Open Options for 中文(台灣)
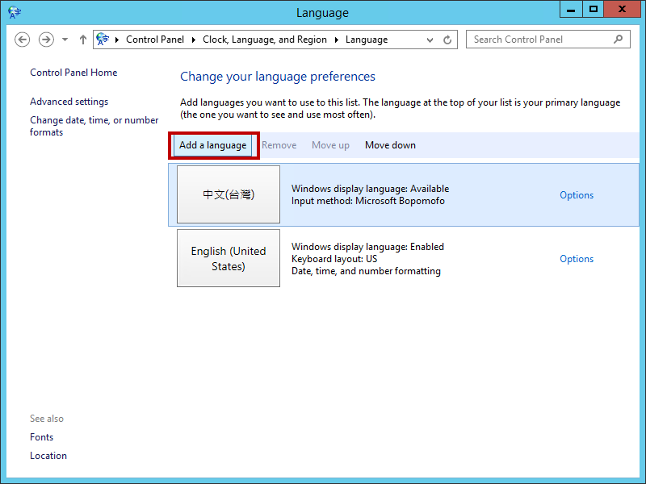 (577, 195)
